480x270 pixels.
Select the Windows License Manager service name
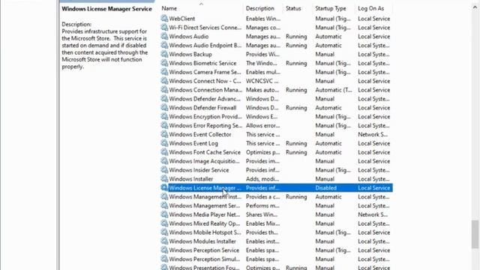(x=205, y=188)
